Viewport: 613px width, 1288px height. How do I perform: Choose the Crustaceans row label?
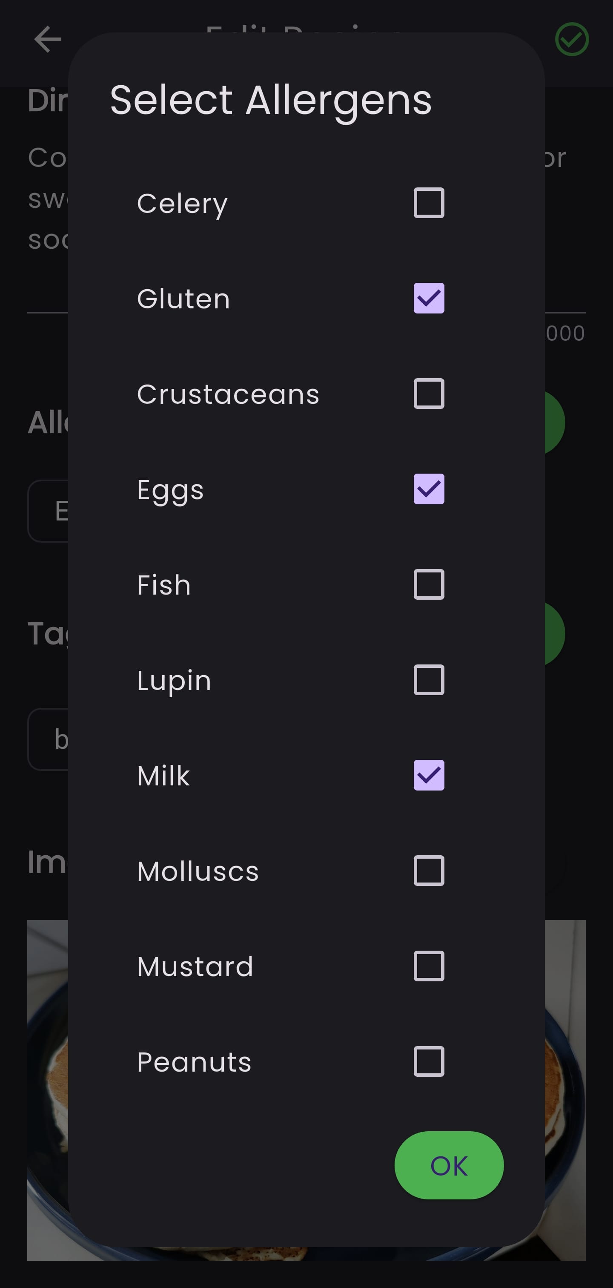228,394
